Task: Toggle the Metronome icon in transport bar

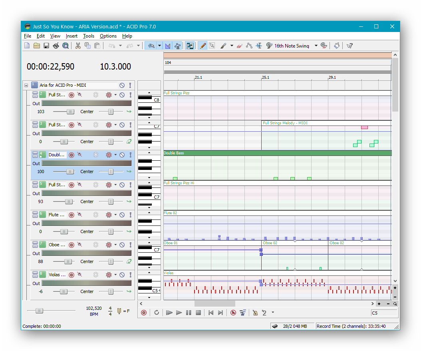Action: (255, 313)
